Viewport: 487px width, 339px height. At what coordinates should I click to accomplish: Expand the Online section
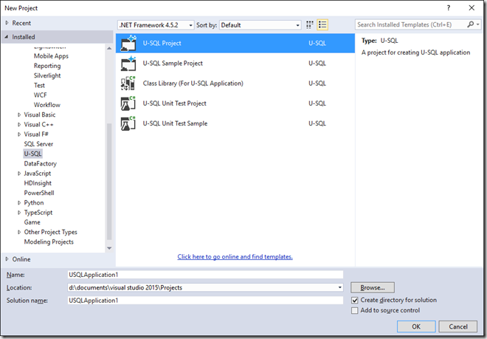(x=7, y=259)
